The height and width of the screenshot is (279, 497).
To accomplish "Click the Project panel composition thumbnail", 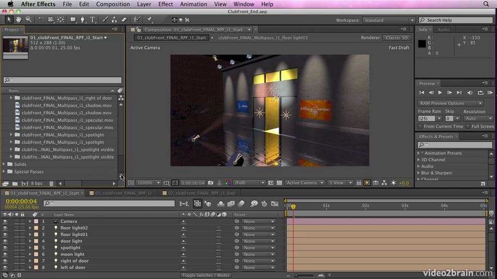I will click(16, 45).
